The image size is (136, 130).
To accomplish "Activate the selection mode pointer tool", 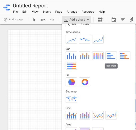I will 34,20.
